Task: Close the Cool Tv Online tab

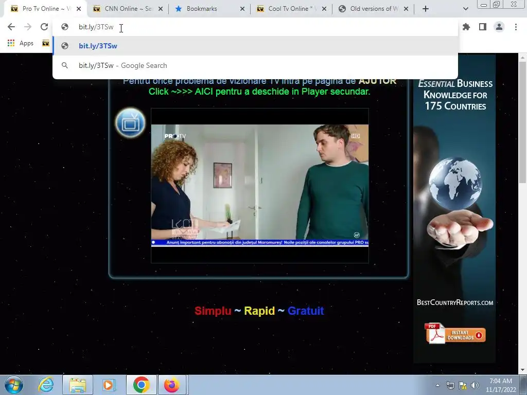Action: pos(324,9)
